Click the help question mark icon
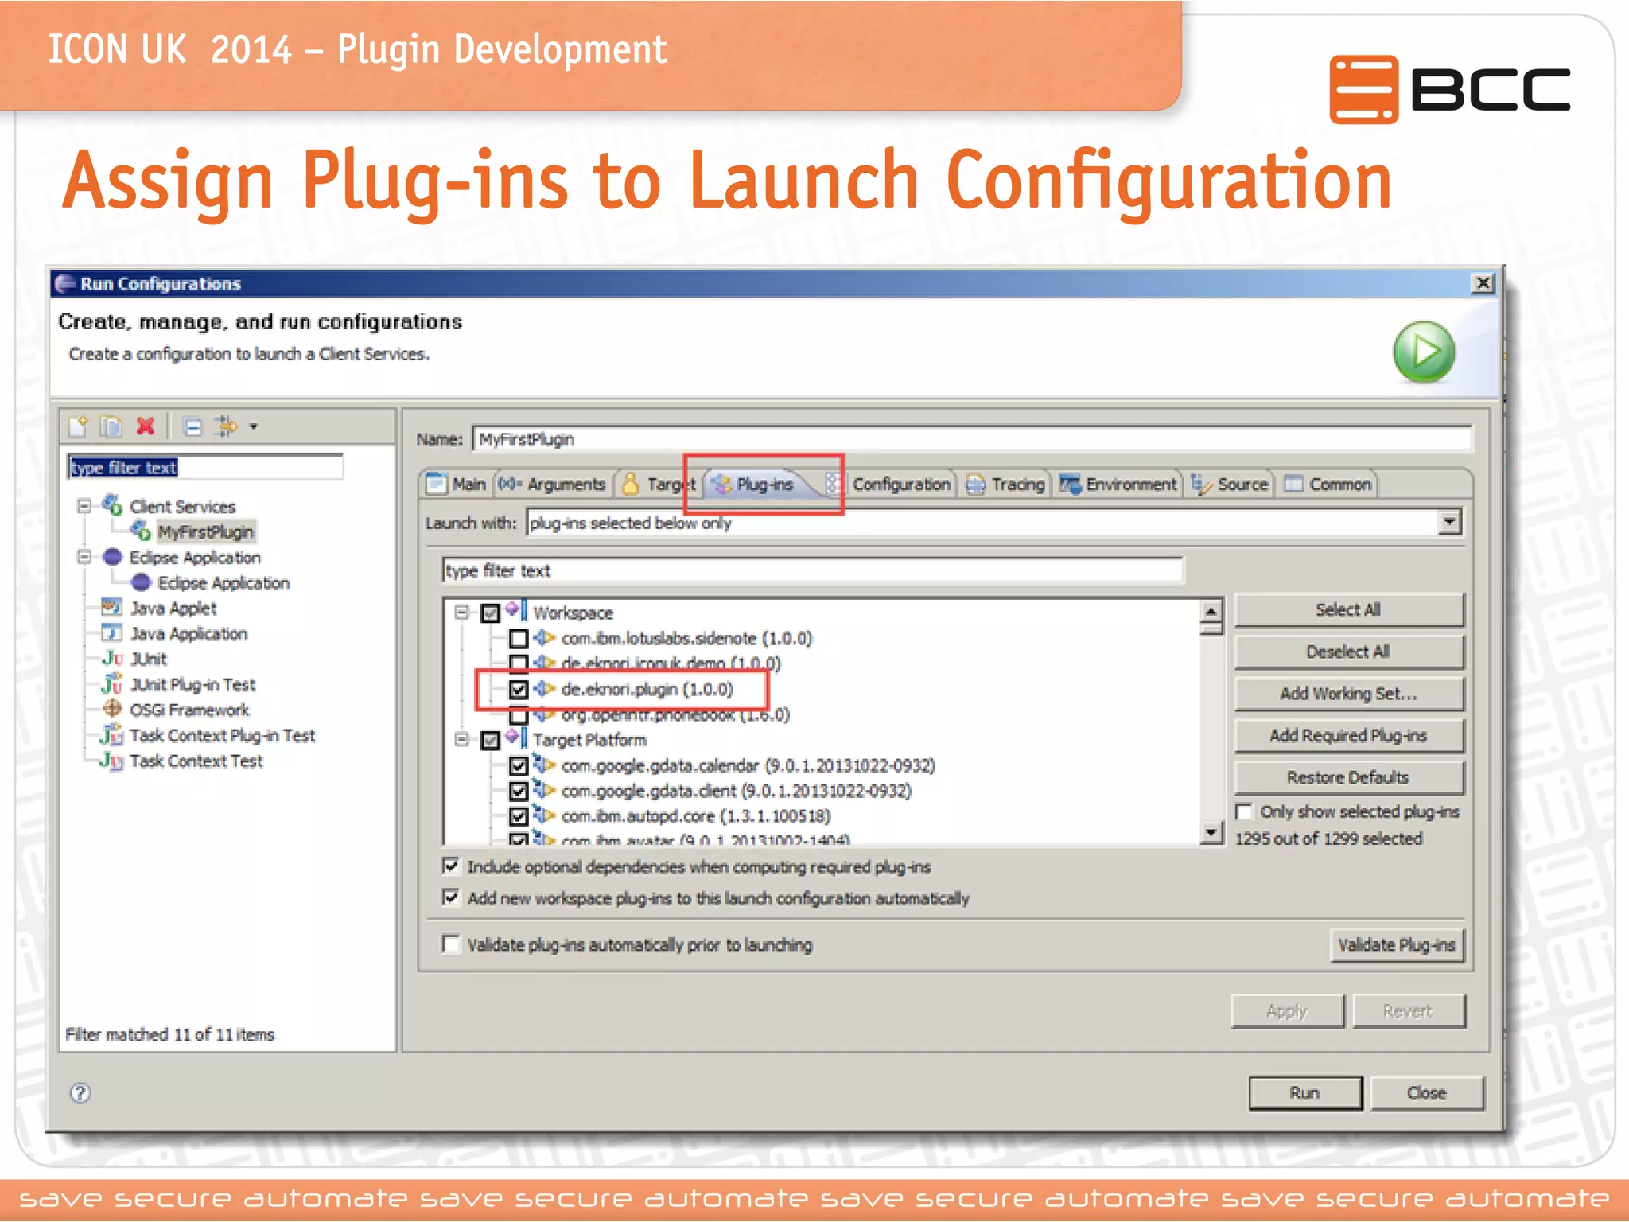 click(80, 1092)
